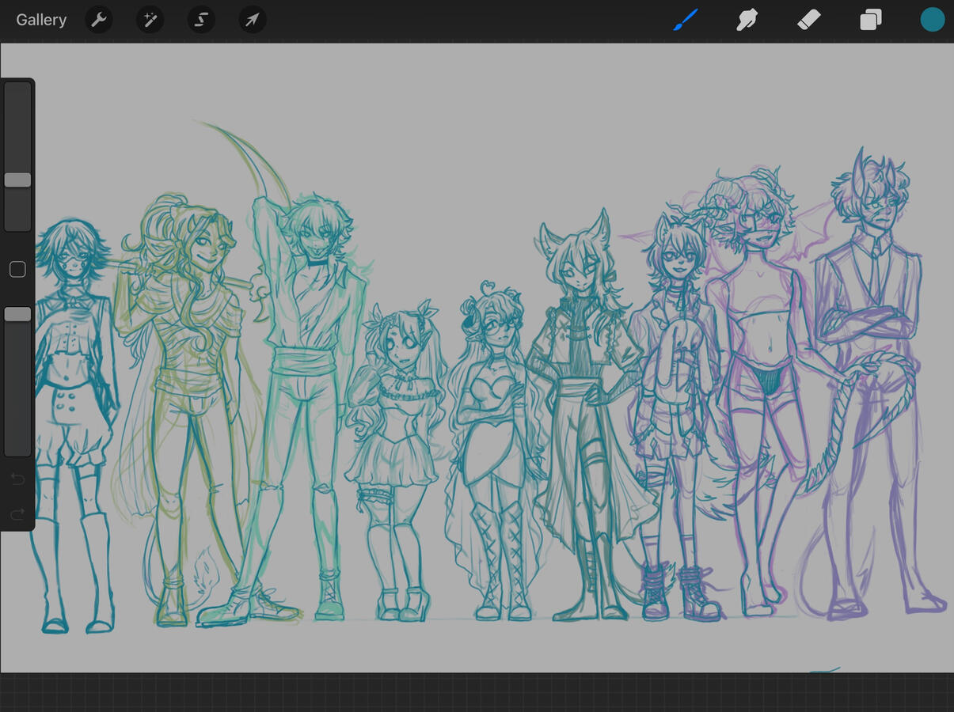The image size is (954, 712).
Task: Open the Layers panel
Action: tap(871, 20)
